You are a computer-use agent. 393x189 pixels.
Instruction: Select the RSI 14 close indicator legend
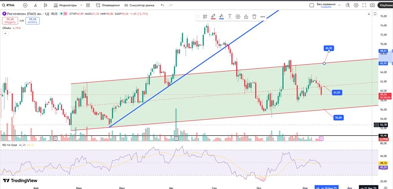point(9,145)
